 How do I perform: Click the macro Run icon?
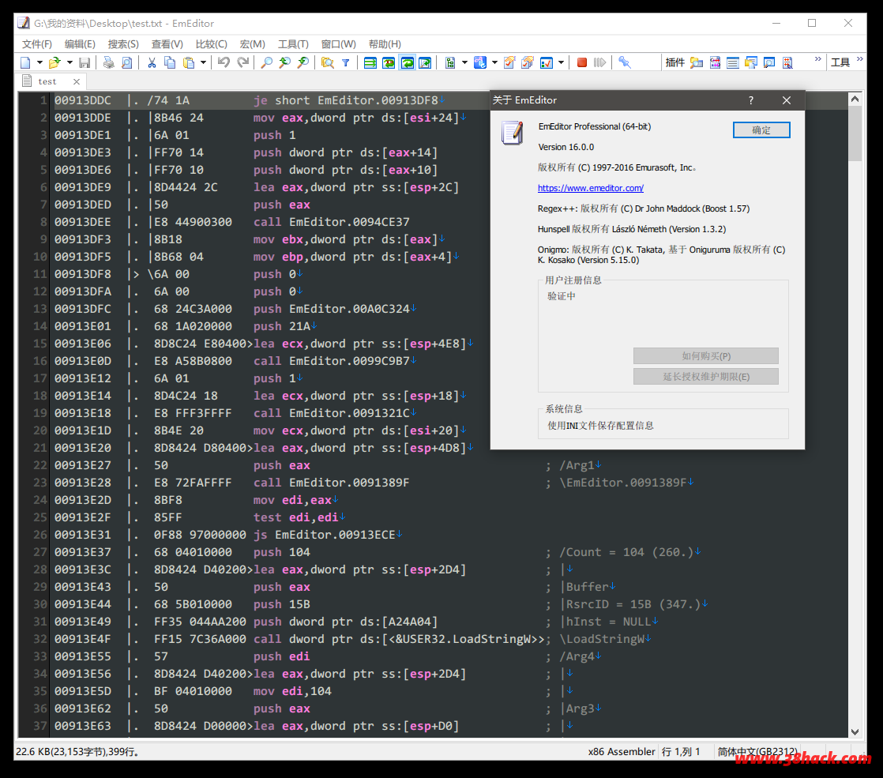pos(600,62)
